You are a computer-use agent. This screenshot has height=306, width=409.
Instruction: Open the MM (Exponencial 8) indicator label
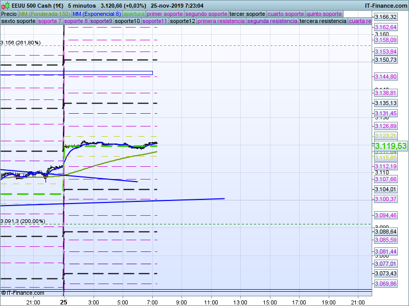coord(97,14)
